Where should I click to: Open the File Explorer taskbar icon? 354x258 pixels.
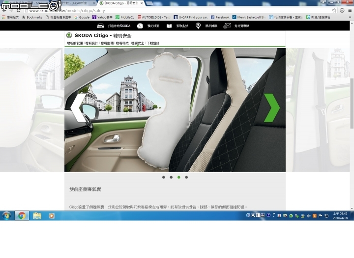pos(37,216)
